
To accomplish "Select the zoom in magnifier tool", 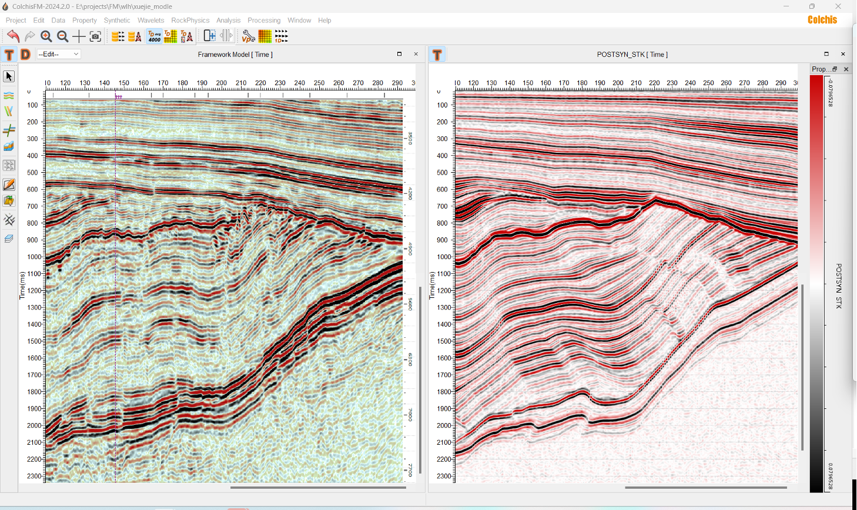I will [46, 36].
